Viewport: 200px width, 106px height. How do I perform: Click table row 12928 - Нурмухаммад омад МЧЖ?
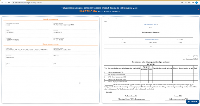pyautogui.click(x=151, y=77)
